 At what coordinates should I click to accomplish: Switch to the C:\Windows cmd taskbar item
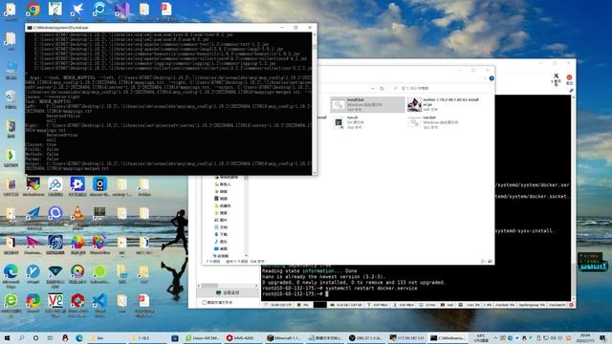point(448,337)
